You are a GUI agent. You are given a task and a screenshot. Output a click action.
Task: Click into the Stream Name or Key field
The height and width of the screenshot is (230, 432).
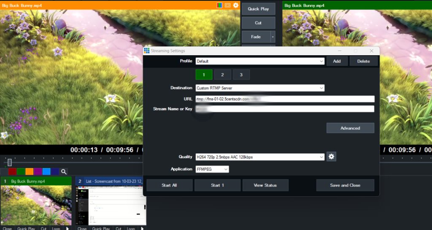[285, 109]
